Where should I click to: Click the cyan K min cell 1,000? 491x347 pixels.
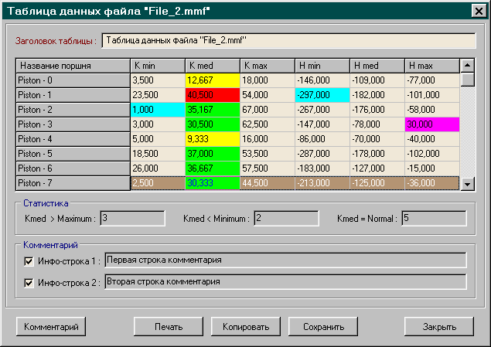pos(157,110)
